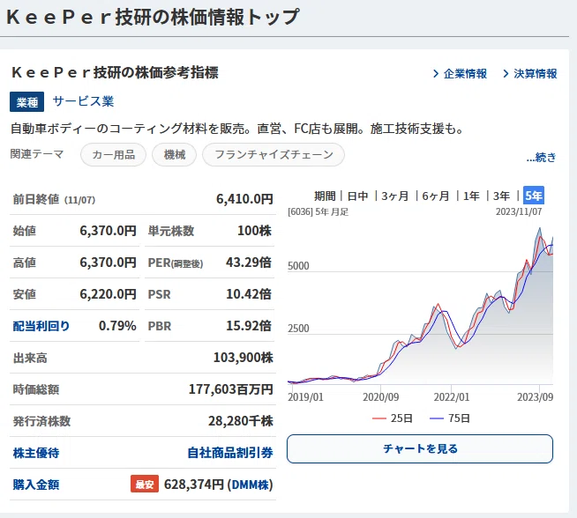Open the サービス業 industry link
This screenshot has height=518, width=577.
click(83, 101)
